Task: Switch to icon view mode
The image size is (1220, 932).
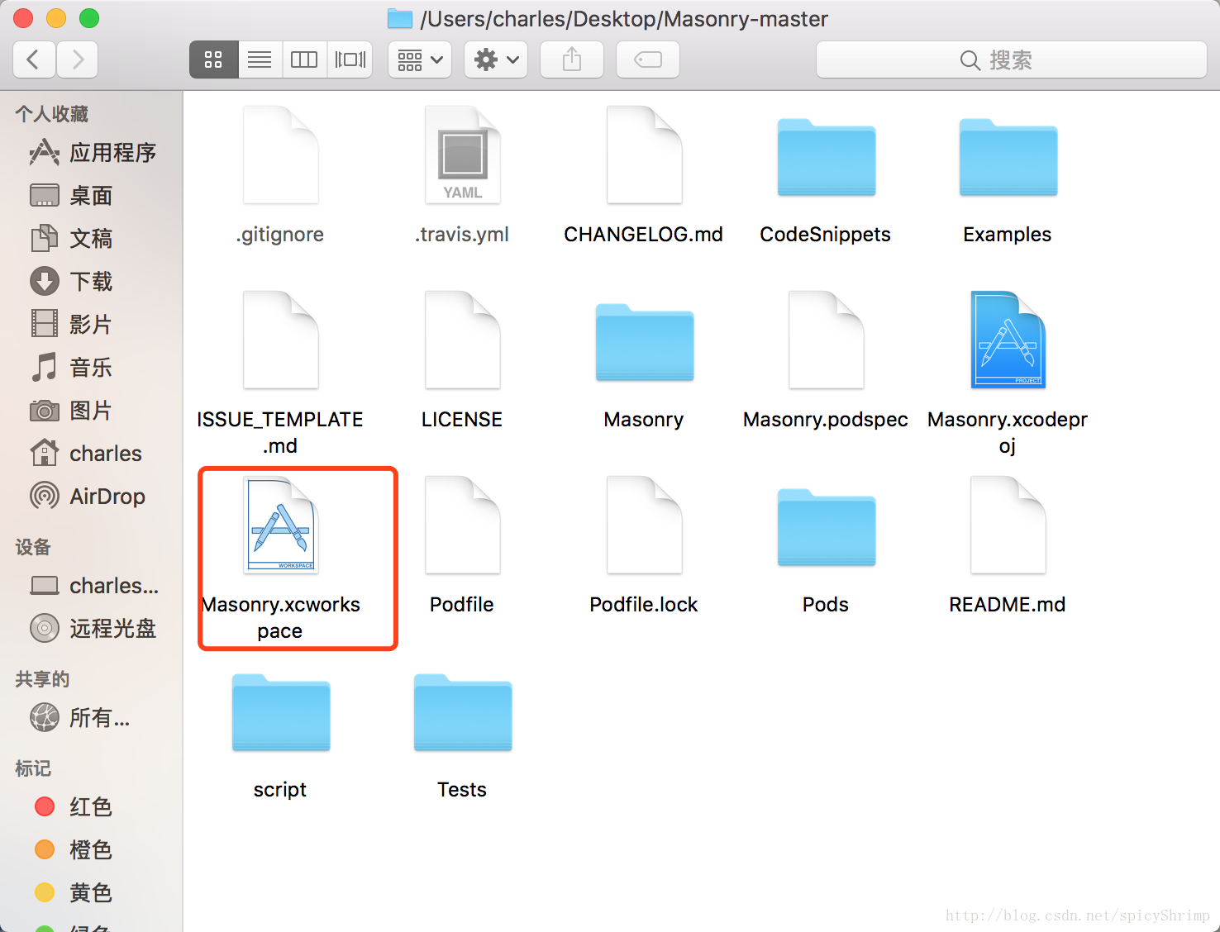Action: tap(214, 59)
